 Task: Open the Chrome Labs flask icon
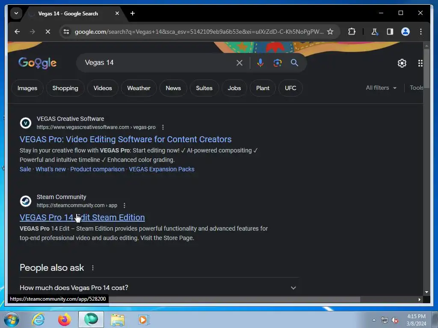click(374, 32)
